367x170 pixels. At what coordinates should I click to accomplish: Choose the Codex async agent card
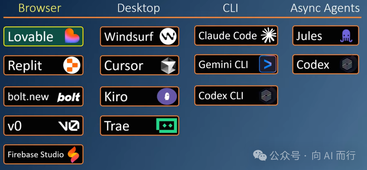(x=326, y=64)
